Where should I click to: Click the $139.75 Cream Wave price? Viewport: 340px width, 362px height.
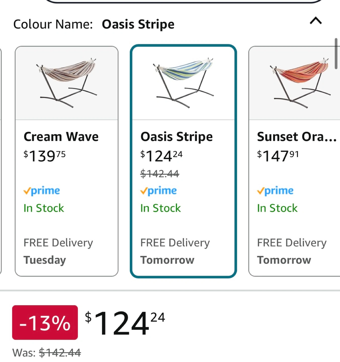click(45, 156)
